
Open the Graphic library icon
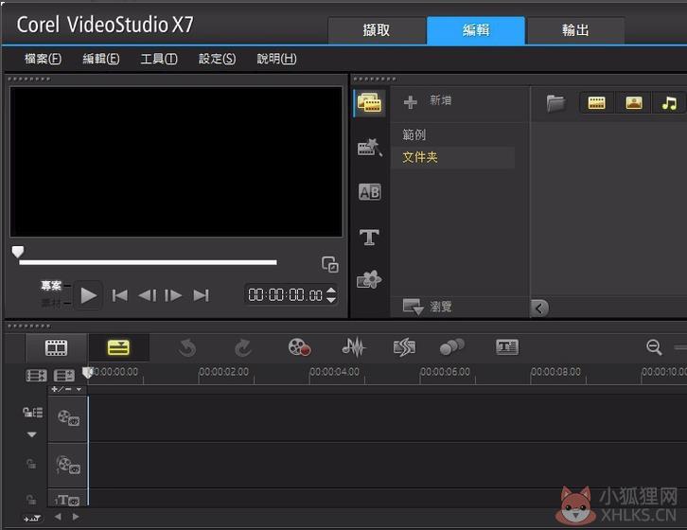pos(369,279)
